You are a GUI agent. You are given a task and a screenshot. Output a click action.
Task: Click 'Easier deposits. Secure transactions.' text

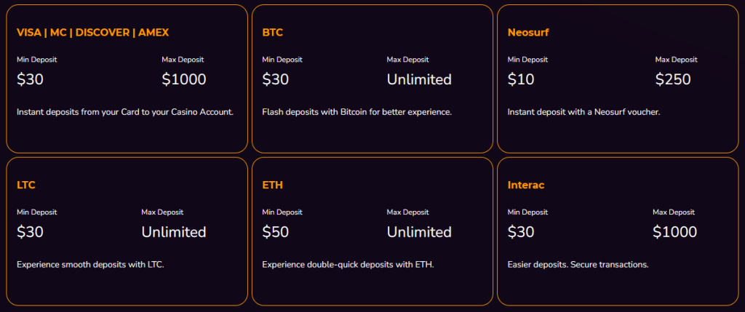pos(578,265)
